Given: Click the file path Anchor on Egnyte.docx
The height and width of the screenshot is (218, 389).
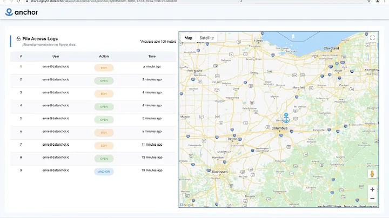Looking at the screenshot, I should point(49,45).
